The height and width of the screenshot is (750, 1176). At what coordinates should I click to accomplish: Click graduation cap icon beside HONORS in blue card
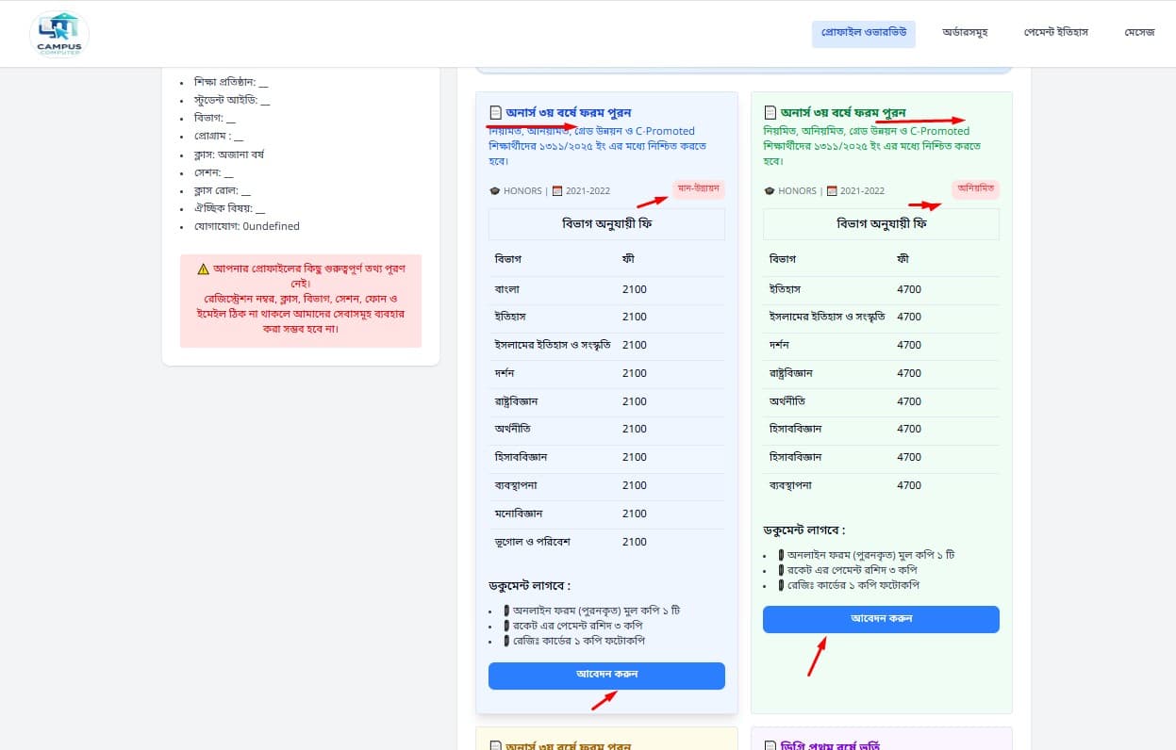click(494, 191)
